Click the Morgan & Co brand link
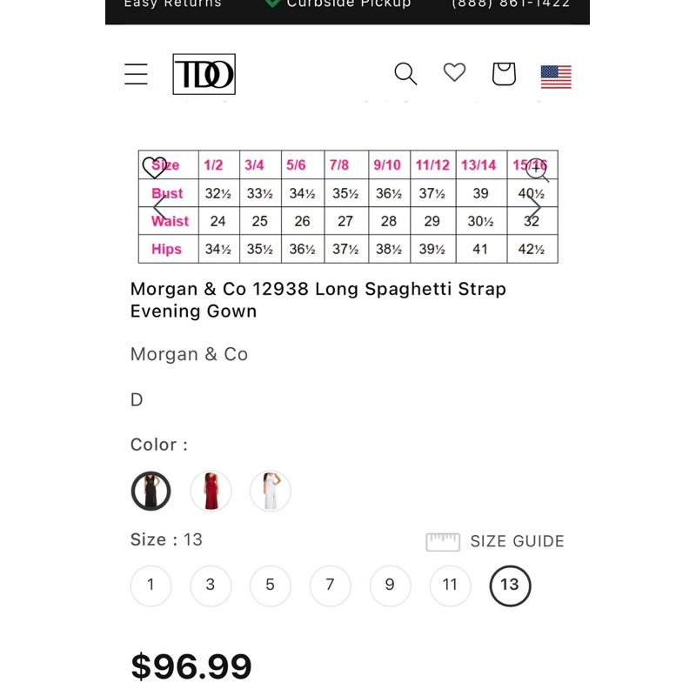This screenshot has width=696, height=696. tap(189, 354)
